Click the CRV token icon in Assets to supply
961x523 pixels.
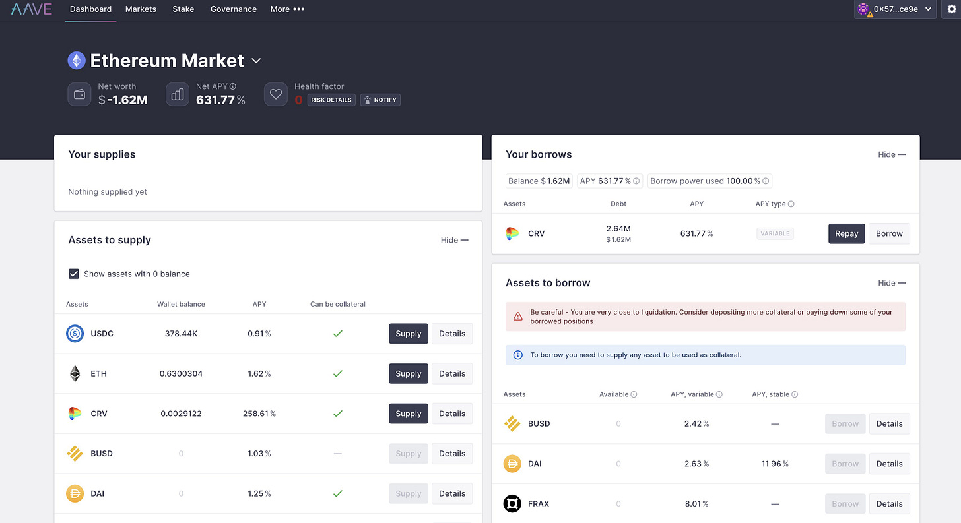(75, 414)
